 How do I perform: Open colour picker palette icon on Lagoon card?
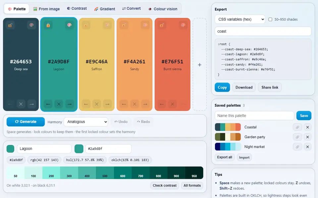point(69,25)
